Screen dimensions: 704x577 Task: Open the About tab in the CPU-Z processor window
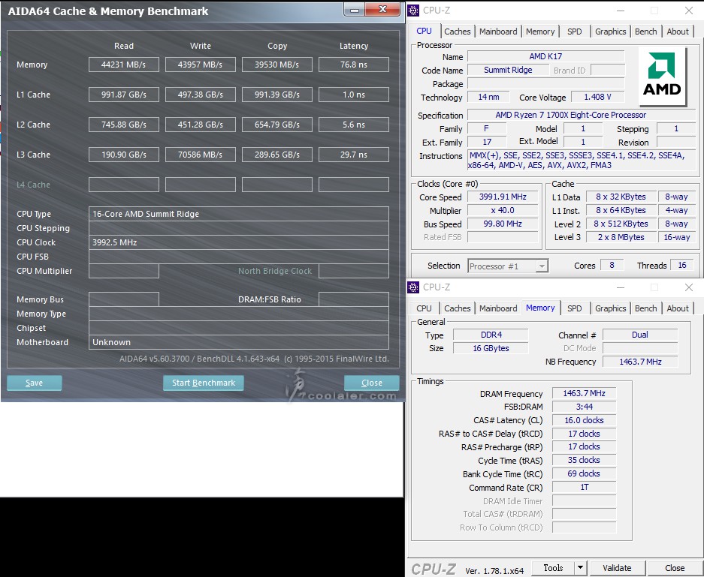point(678,32)
